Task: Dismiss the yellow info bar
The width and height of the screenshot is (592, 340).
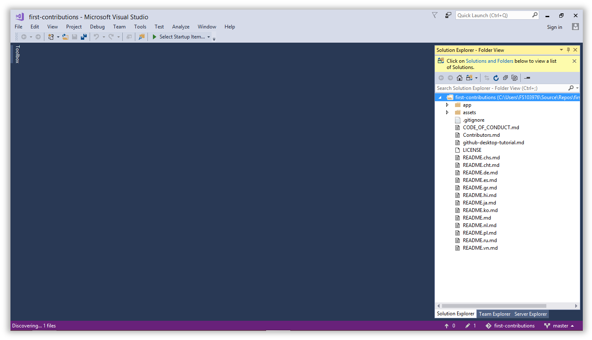Action: coord(574,61)
